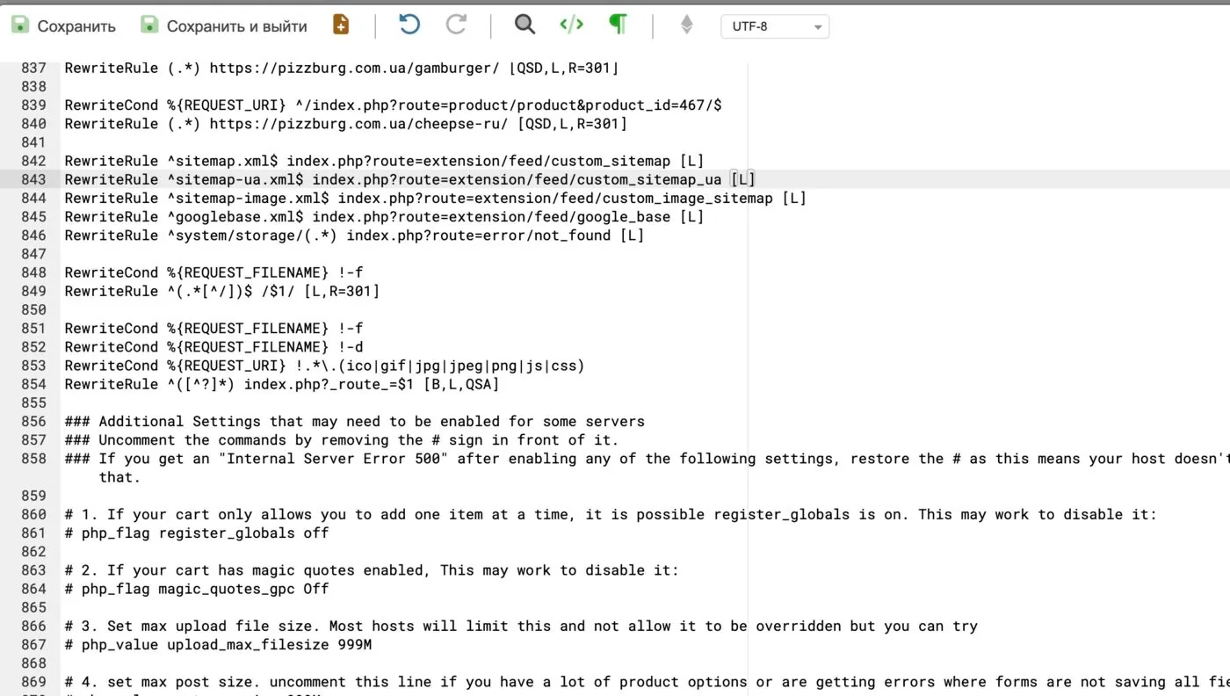This screenshot has height=696, width=1230.
Task: Click the [L,R=301] flags on line 849
Action: [x=342, y=291]
